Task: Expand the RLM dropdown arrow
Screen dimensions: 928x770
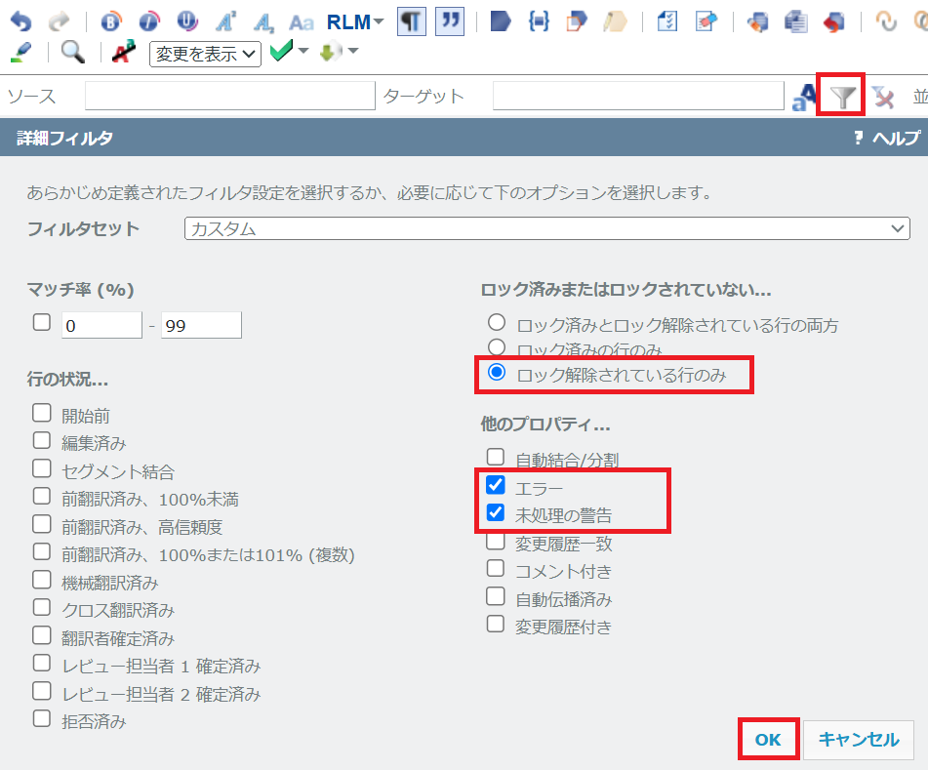Action: click(379, 21)
